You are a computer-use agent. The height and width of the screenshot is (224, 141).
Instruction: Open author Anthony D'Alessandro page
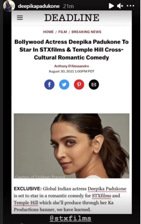point(71,66)
